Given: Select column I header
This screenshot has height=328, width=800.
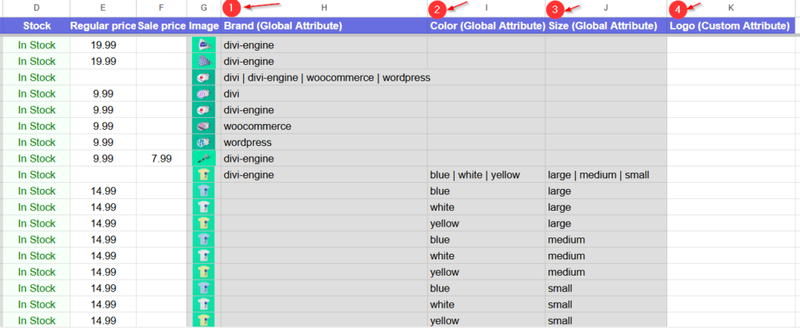Looking at the screenshot, I should [486, 8].
